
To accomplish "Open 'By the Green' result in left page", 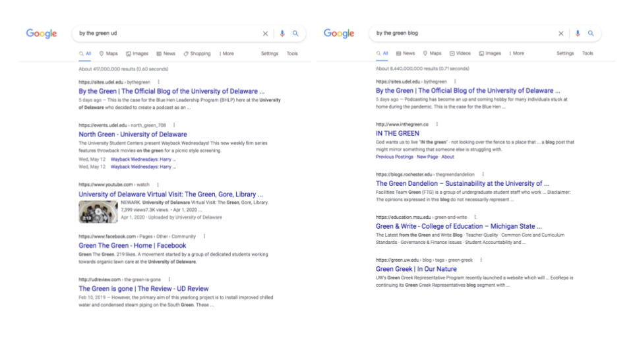I will (x=171, y=91).
